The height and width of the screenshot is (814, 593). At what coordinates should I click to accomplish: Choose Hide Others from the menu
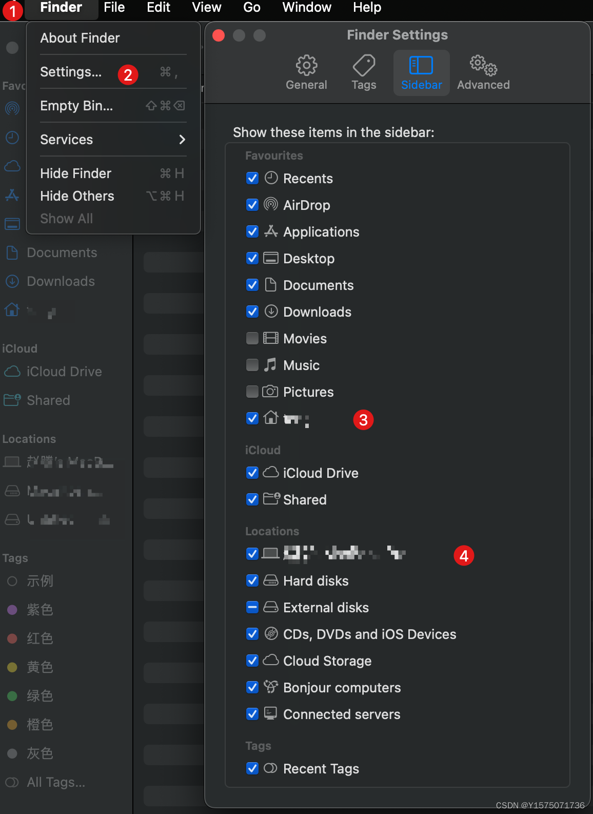pos(113,196)
